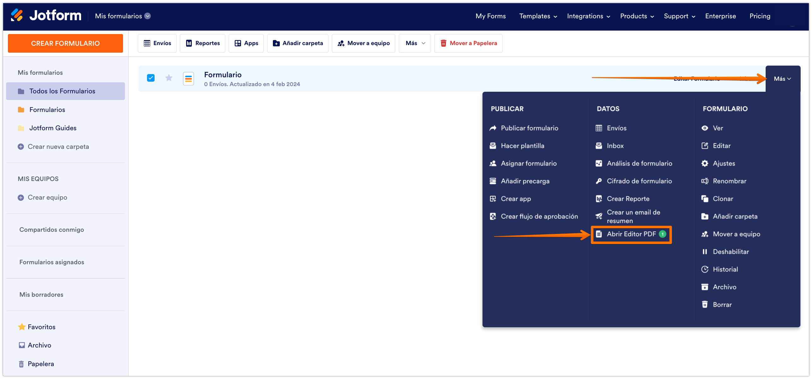Image resolution: width=812 pixels, height=379 pixels.
Task: Open the Pricing link in header
Action: pyautogui.click(x=760, y=16)
